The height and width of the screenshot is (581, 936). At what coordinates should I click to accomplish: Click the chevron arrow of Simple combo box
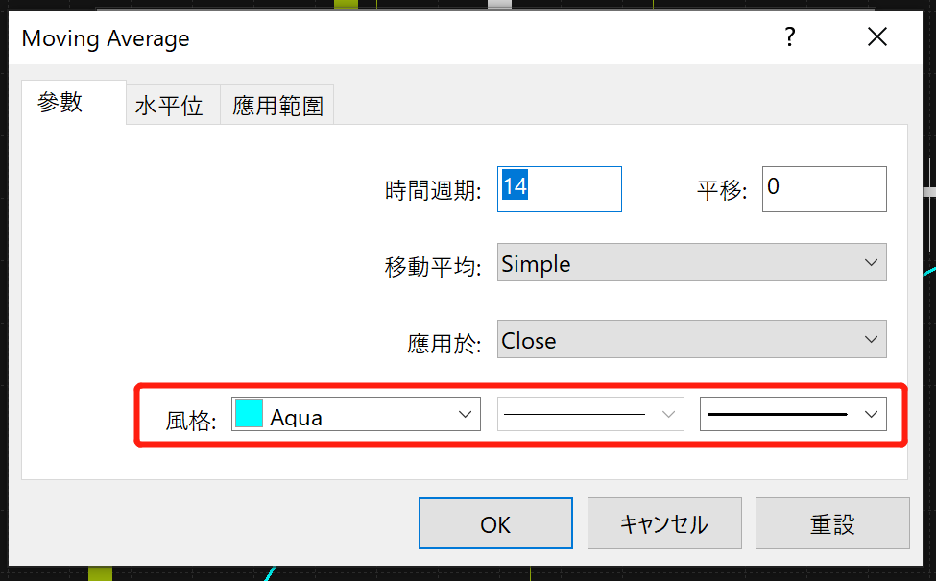click(871, 263)
